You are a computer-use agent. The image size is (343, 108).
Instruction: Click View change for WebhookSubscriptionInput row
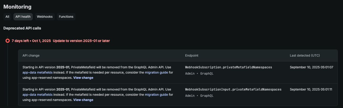point(83,100)
